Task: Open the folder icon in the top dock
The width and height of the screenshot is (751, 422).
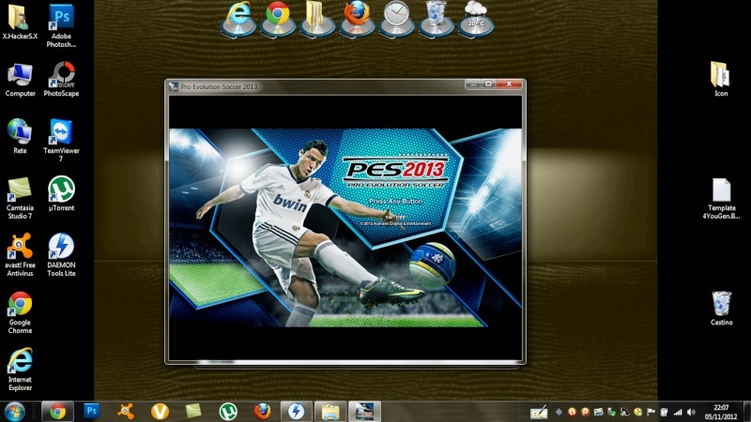Action: click(x=316, y=18)
